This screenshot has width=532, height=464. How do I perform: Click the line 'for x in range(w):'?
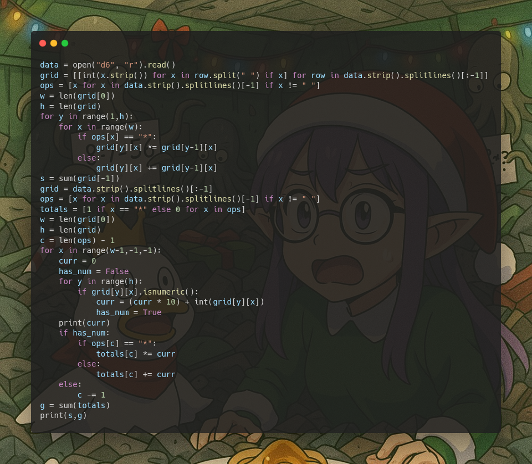point(100,127)
